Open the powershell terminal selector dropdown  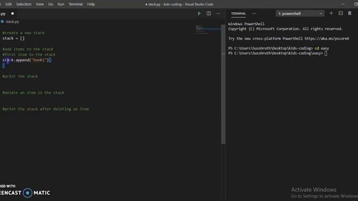(x=300, y=13)
